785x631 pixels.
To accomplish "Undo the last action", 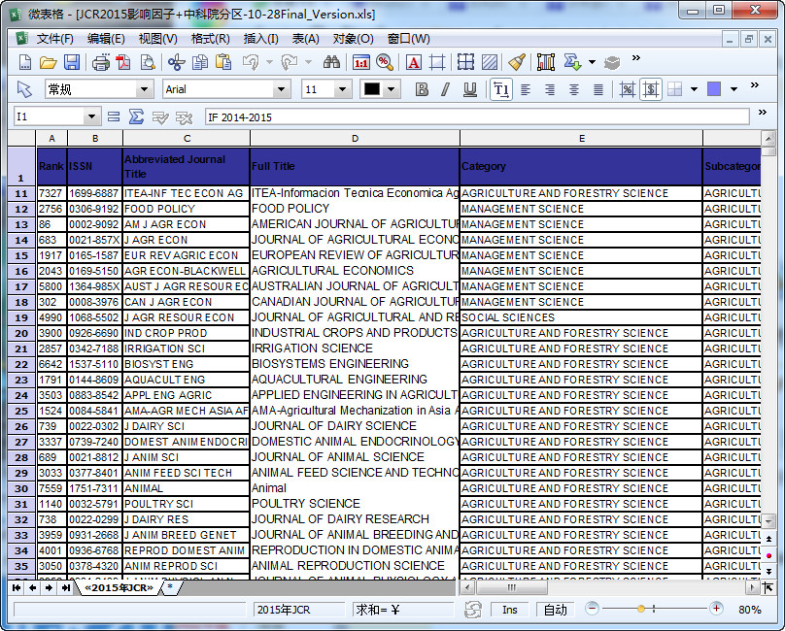I will coord(251,62).
